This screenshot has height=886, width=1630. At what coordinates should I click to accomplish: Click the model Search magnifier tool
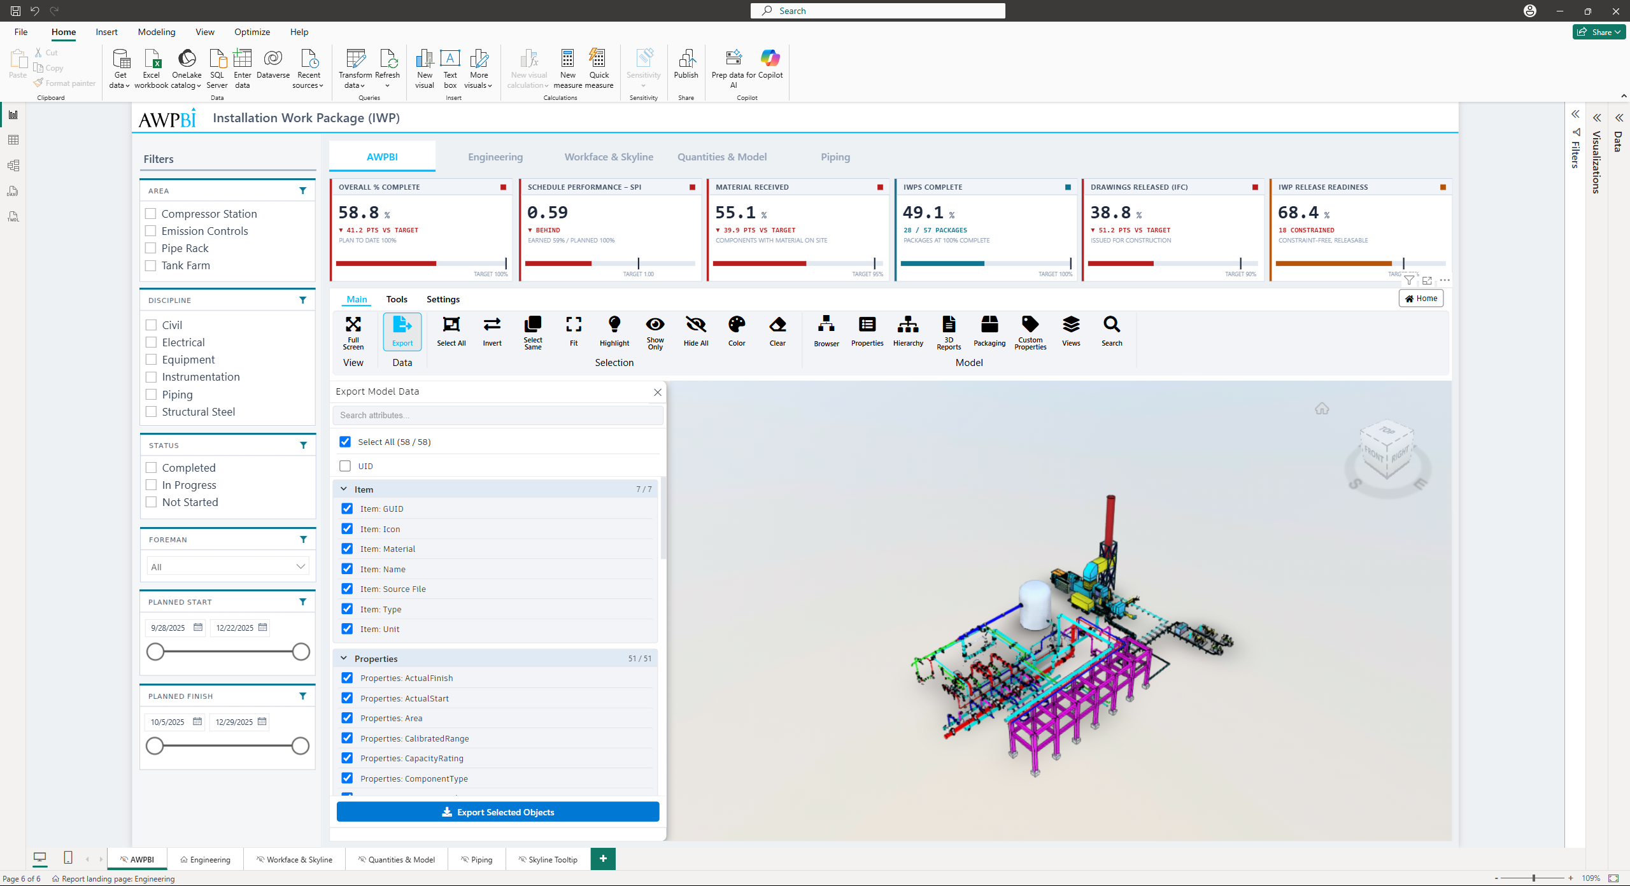click(1112, 332)
